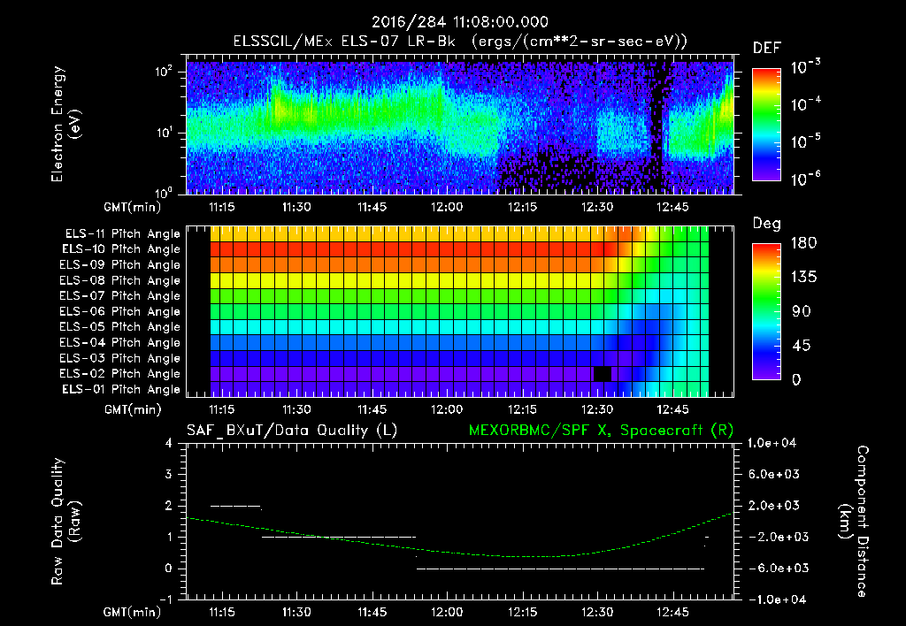Click the "Component Distance (km)" axis label

coord(854,522)
